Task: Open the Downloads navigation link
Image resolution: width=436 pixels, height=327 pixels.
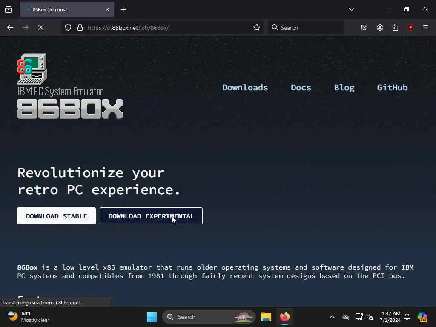Action: tap(245, 88)
